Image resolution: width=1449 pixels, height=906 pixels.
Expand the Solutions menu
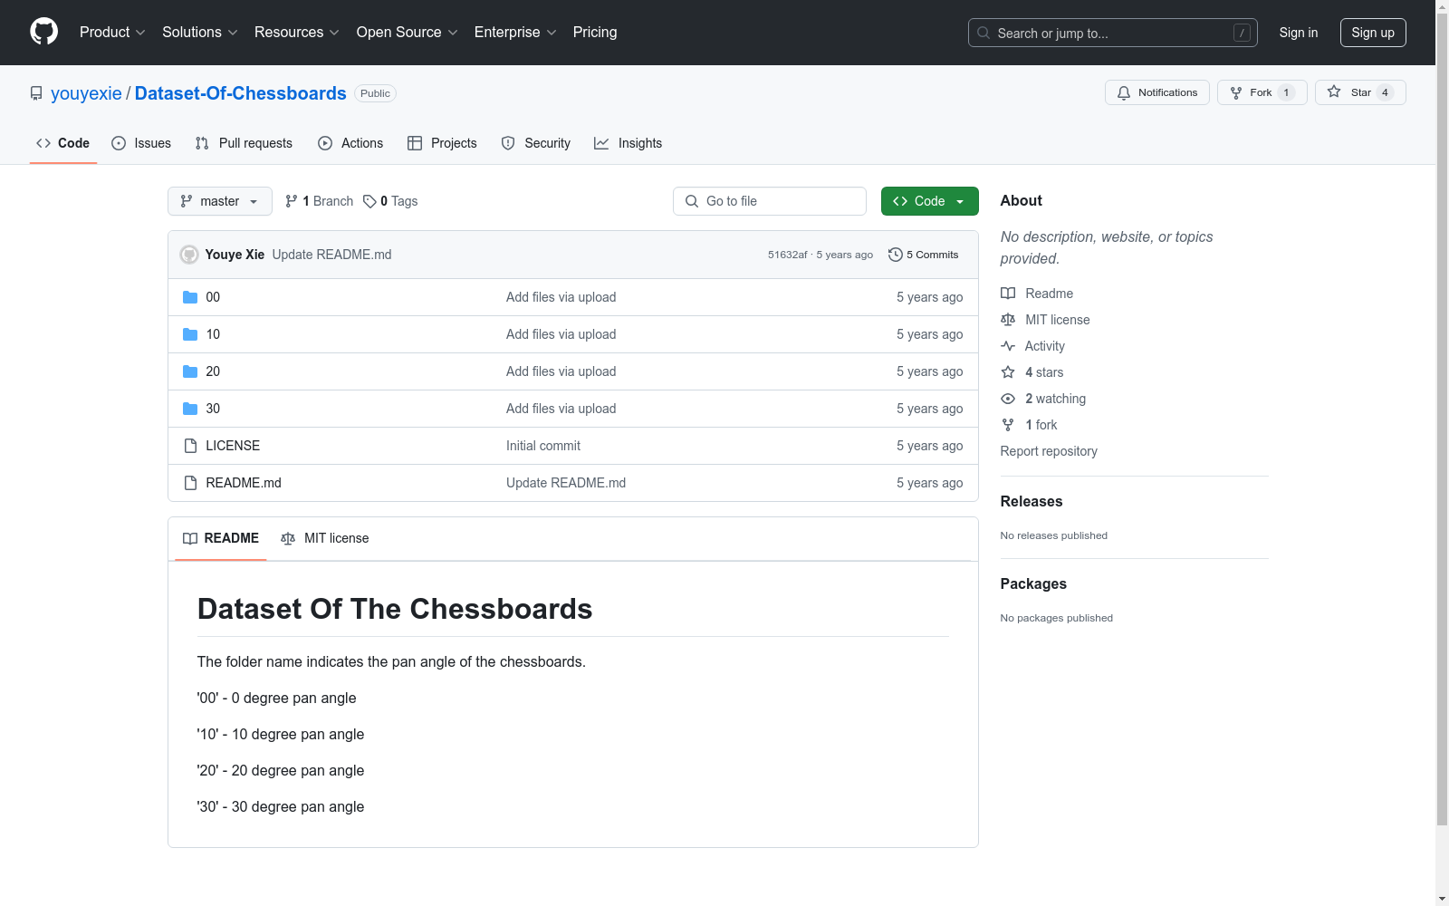click(x=200, y=32)
